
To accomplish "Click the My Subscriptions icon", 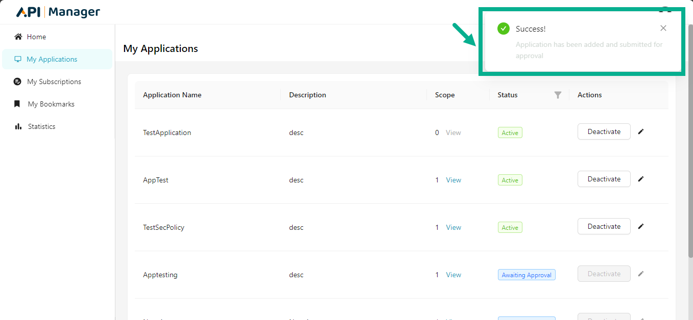I will (x=18, y=82).
